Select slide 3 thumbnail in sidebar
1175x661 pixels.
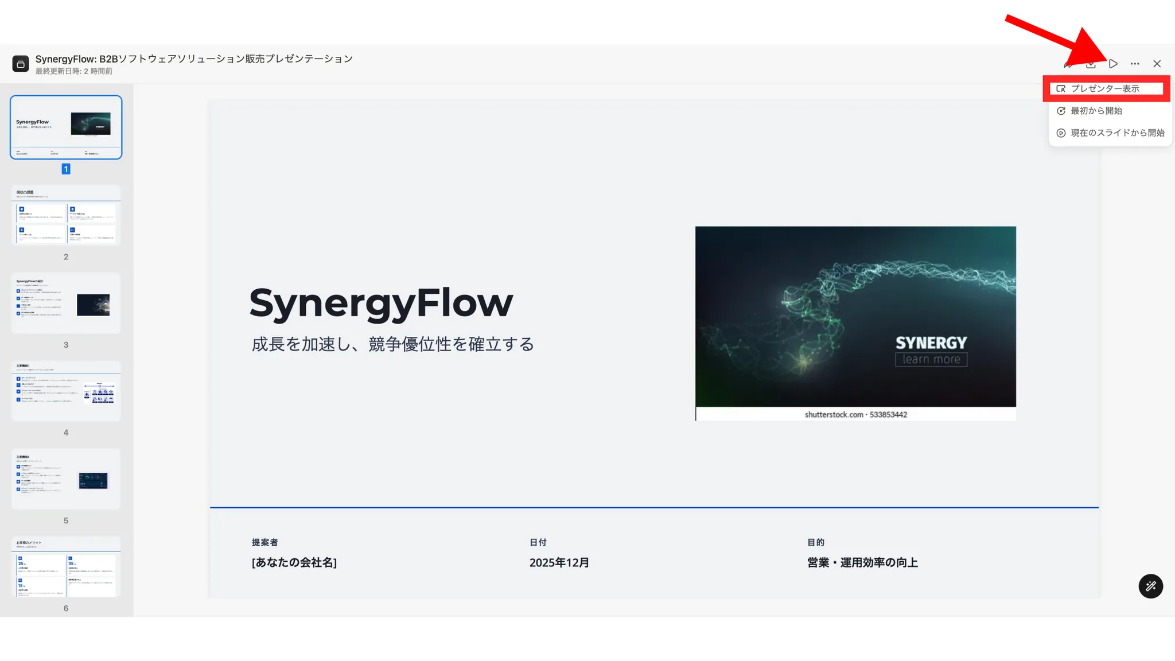click(x=66, y=303)
